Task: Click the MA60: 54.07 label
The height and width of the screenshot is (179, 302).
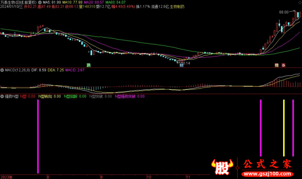Action: (x=116, y=3)
